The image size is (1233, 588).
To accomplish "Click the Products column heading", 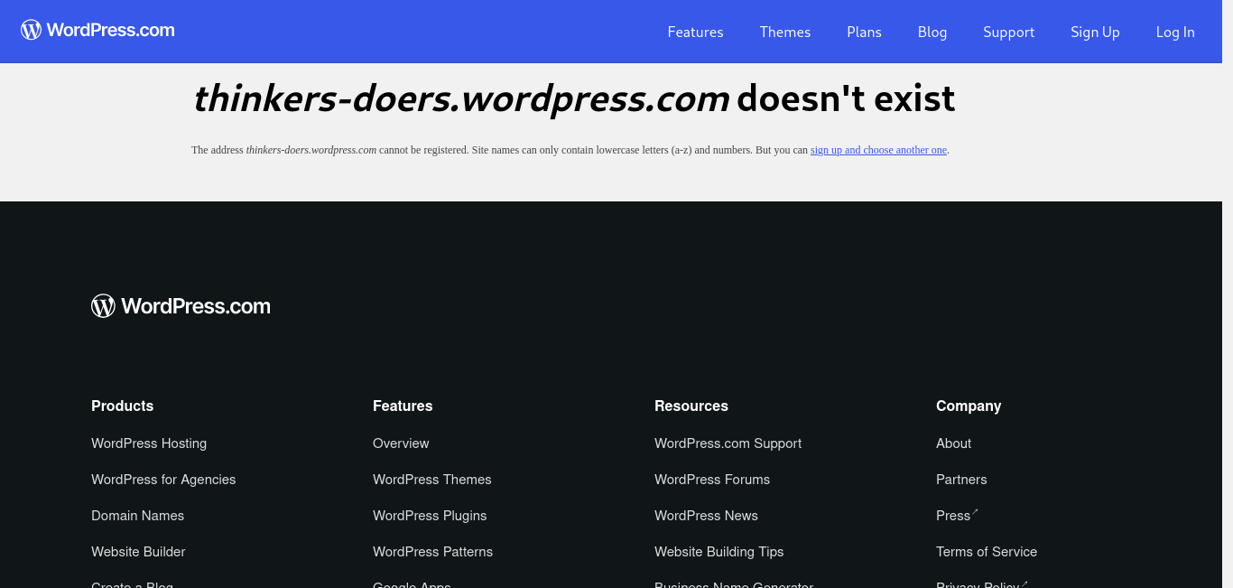I will point(122,406).
